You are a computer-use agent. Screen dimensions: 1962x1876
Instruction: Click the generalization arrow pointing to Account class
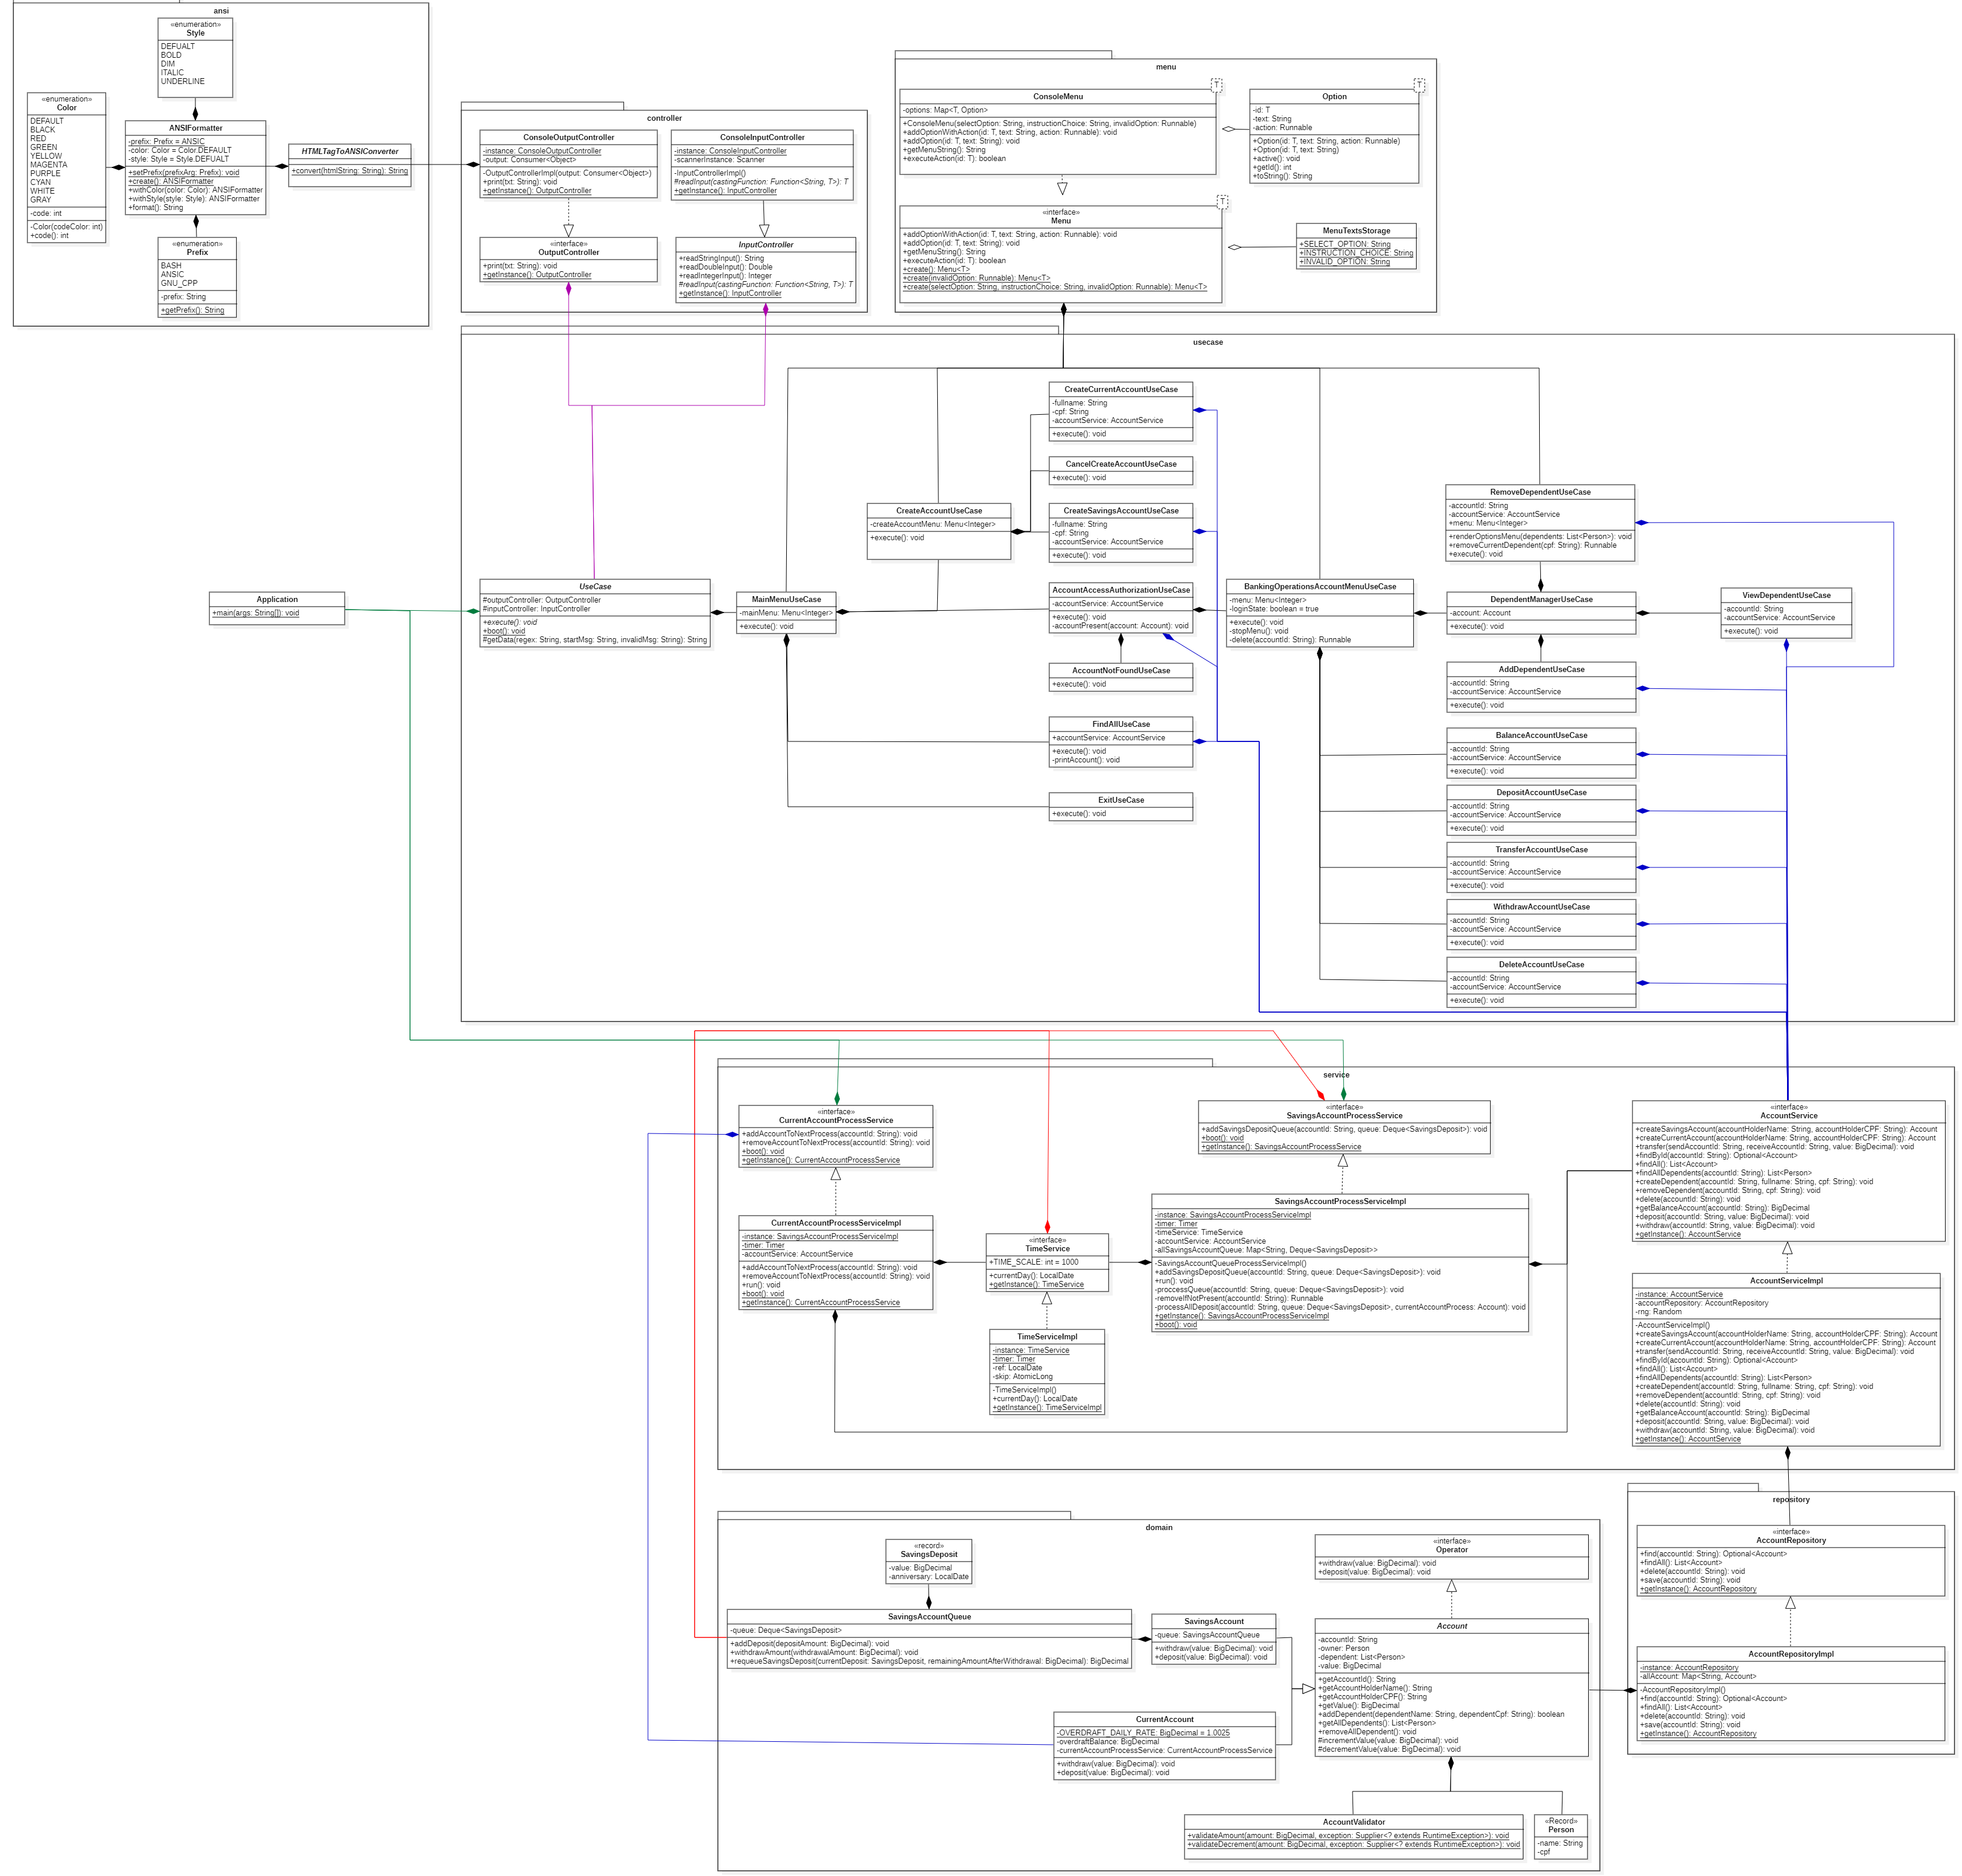point(1308,1688)
